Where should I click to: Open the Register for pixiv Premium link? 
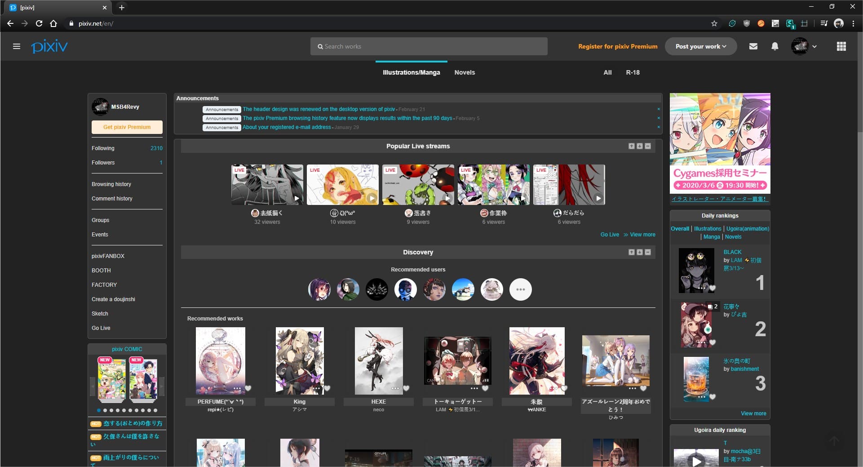618,46
